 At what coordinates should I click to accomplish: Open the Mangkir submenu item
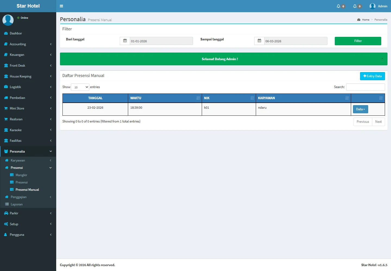tap(21, 175)
